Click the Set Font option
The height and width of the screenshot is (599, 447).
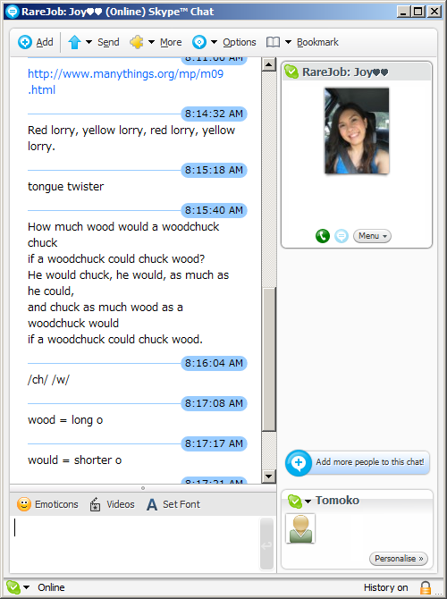(x=173, y=504)
